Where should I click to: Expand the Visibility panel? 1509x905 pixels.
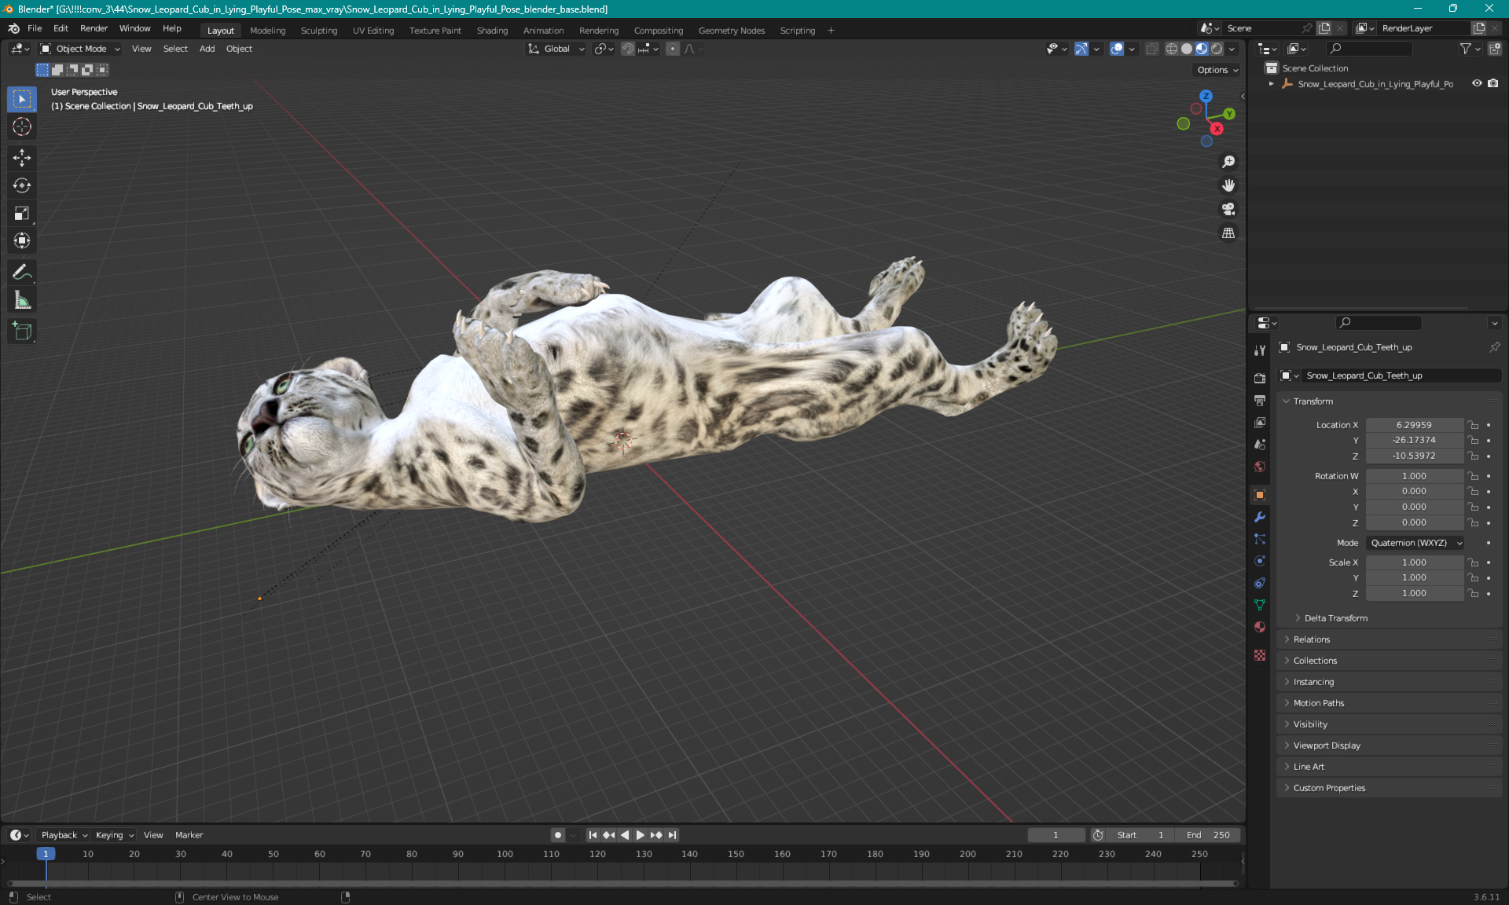tap(1309, 724)
